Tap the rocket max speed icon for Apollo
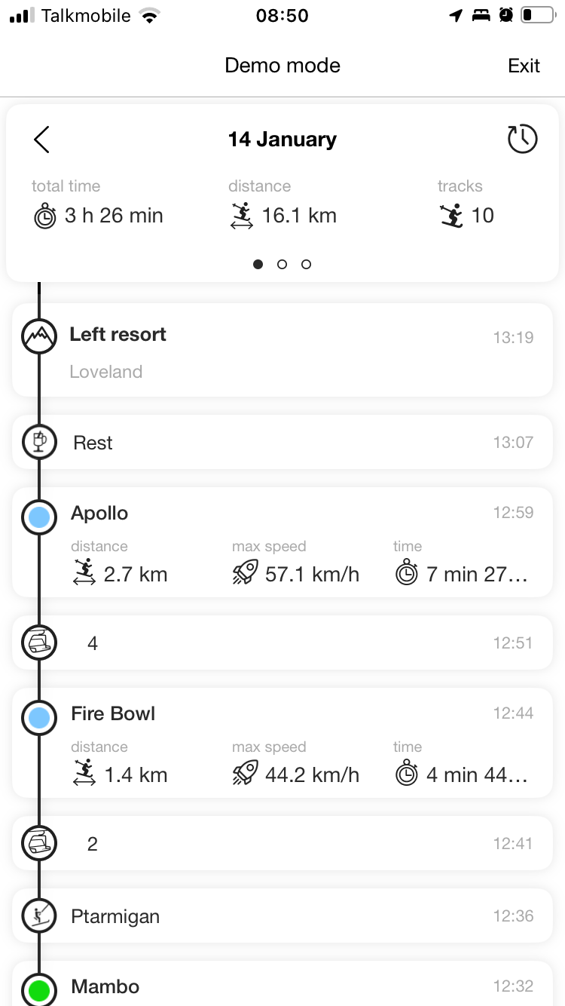 246,574
